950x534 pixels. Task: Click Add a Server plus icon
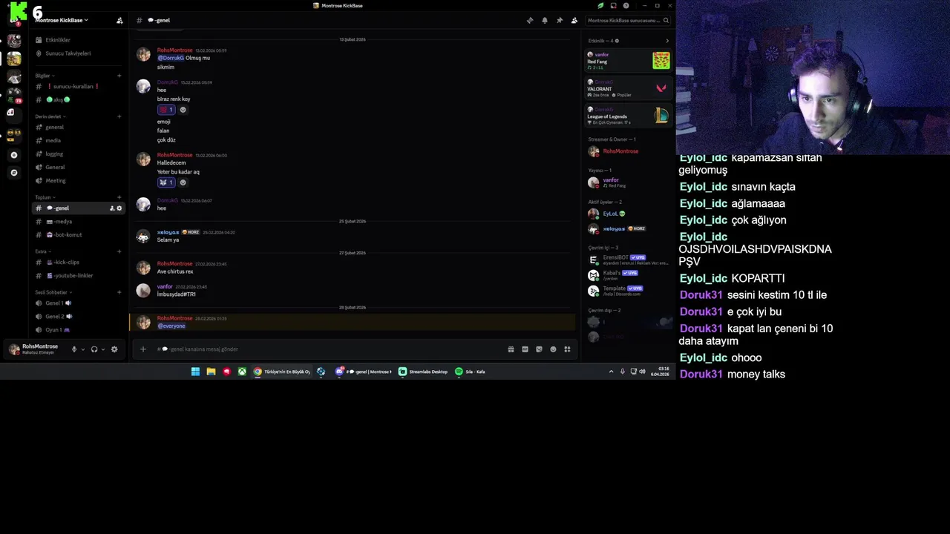13,155
